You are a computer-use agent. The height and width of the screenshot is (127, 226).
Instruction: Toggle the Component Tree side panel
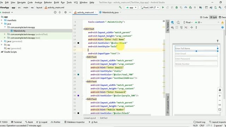tap(168, 104)
